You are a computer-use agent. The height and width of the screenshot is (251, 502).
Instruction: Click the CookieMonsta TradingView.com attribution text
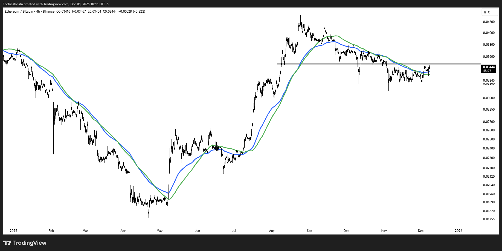(x=56, y=4)
